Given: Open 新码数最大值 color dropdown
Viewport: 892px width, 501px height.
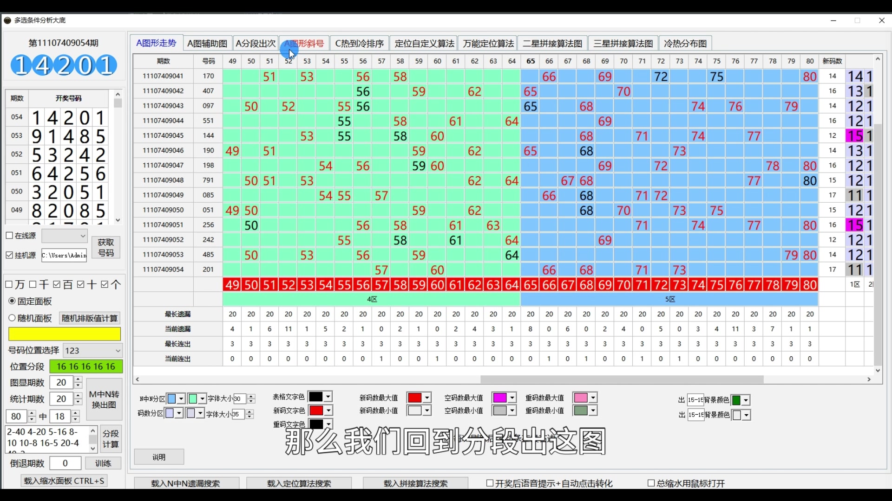Looking at the screenshot, I should click(x=427, y=398).
